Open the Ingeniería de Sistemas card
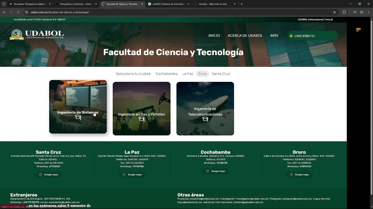 click(x=78, y=107)
